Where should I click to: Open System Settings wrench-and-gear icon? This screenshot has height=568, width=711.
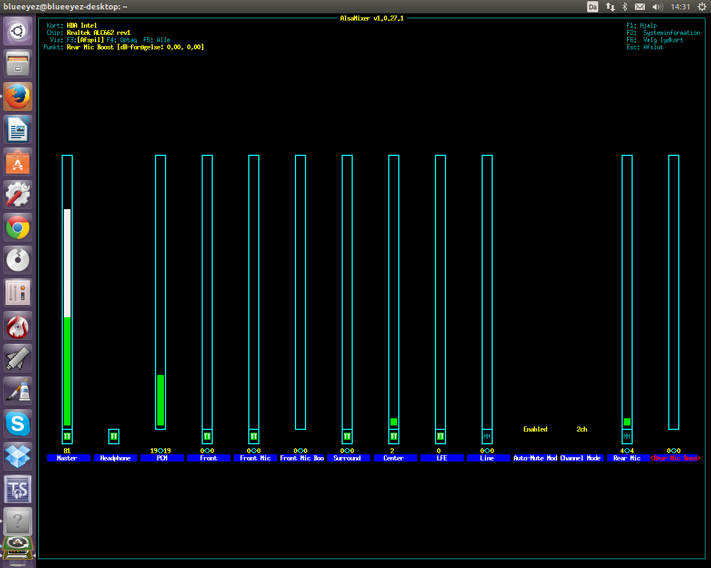18,195
